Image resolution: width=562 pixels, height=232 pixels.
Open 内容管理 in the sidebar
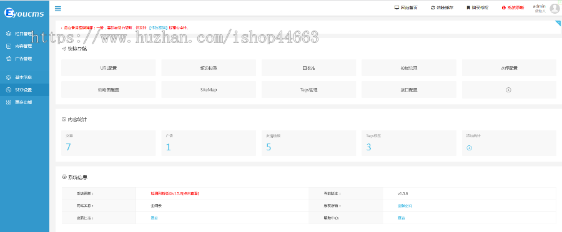click(25, 46)
